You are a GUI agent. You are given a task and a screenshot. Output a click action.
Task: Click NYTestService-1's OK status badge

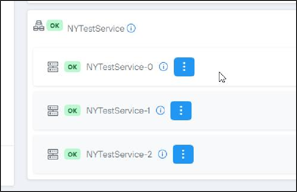pos(72,111)
